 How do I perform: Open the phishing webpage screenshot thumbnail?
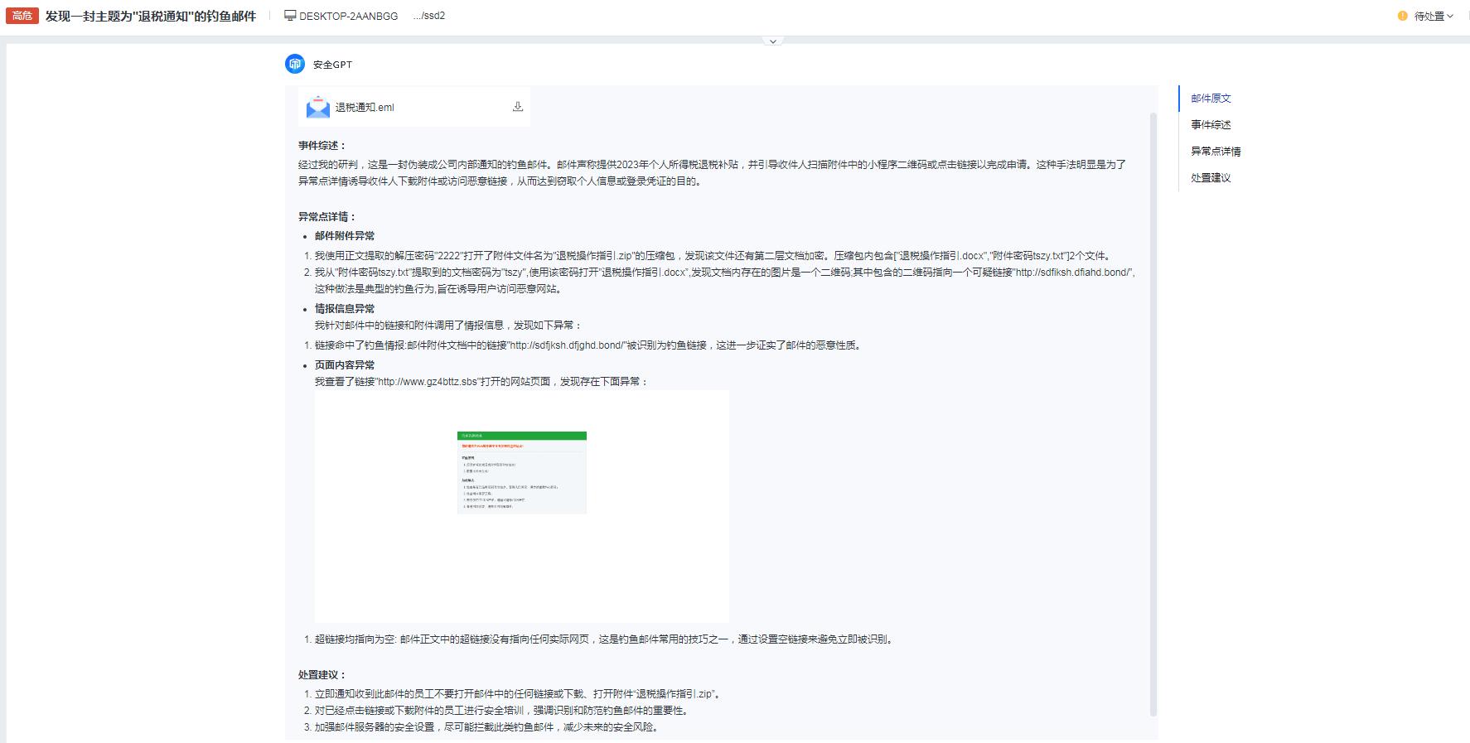pos(521,472)
